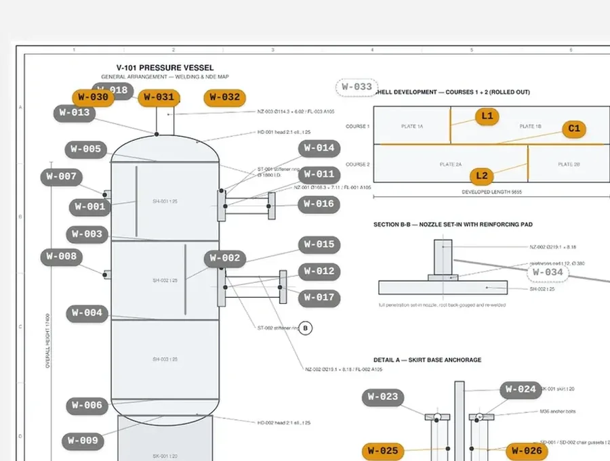Click "NZ-002 Ø219.1 × 8.18 / FL-002 A105" annotation
The width and height of the screenshot is (610, 461).
point(344,369)
